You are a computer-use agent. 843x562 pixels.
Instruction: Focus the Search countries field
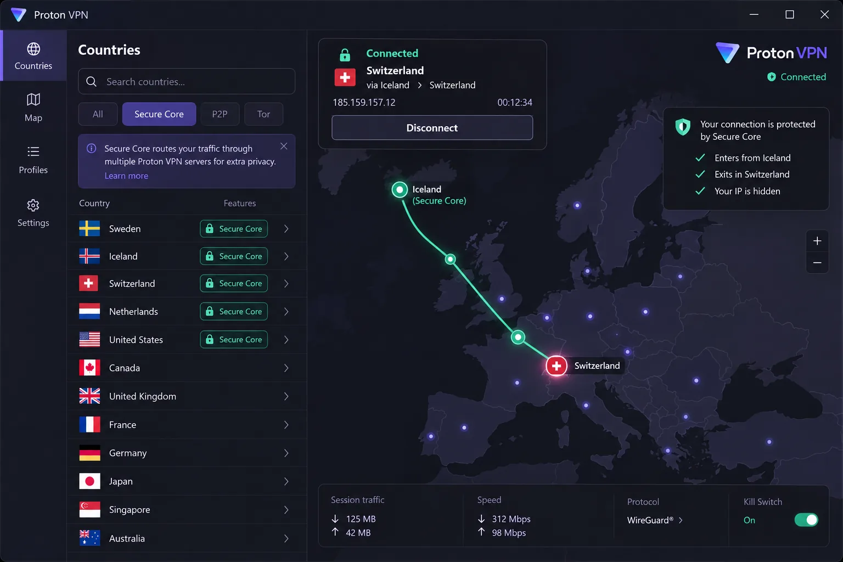coord(187,81)
